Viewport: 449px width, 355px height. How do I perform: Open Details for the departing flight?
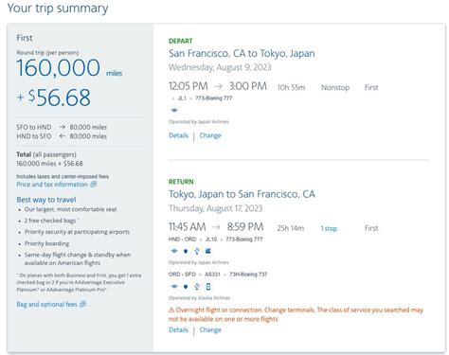(x=178, y=135)
